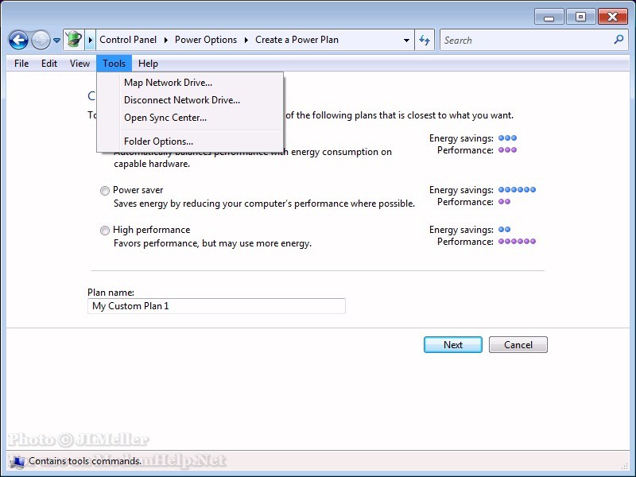Click the Cancel button
This screenshot has height=477, width=636.
pos(518,345)
